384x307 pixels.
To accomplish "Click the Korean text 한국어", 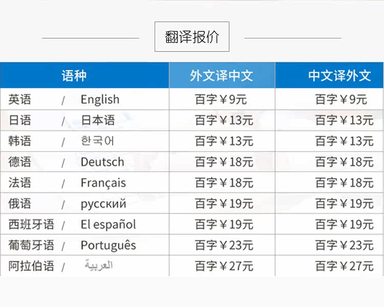I will point(97,141).
